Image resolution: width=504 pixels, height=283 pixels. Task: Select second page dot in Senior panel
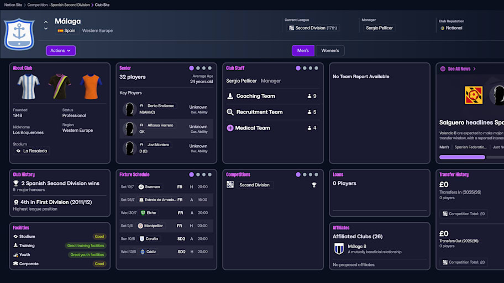(198, 68)
